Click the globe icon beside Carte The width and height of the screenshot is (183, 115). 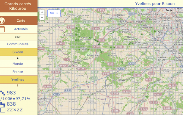[x=2, y=21]
